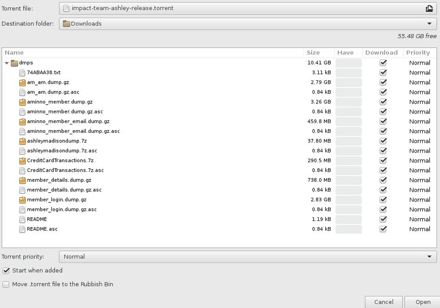Click the aminno_member_email.dump.gz.asc file icon
The width and height of the screenshot is (440, 308).
pos(22,131)
